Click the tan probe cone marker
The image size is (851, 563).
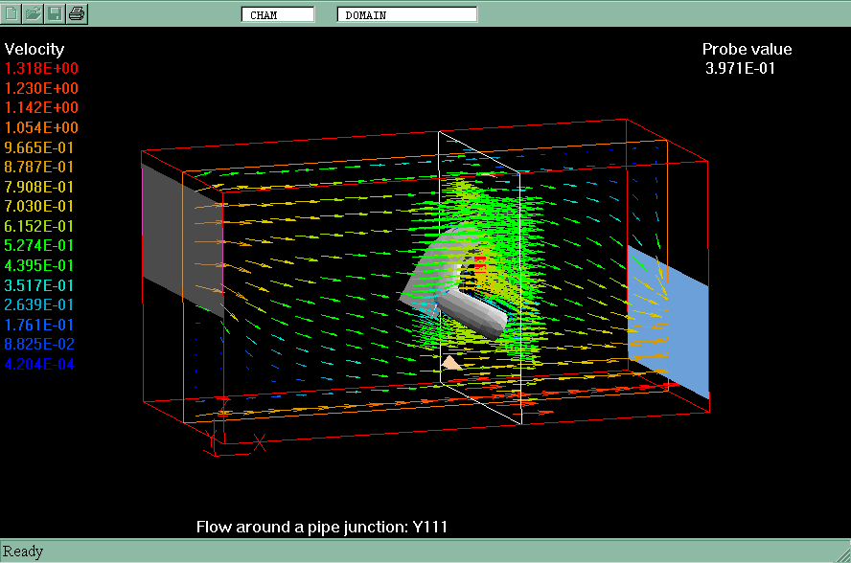click(x=452, y=362)
